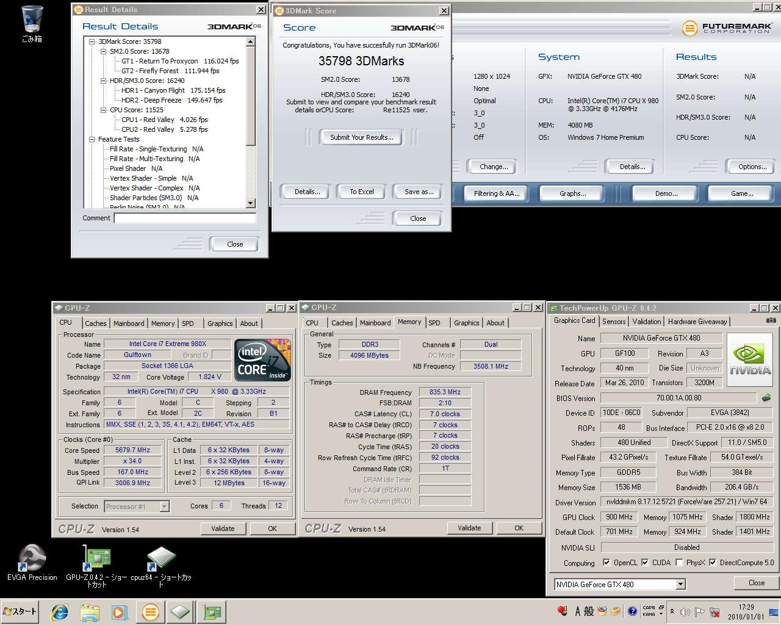Open the Processor #1 selection dropdown

tap(164, 506)
